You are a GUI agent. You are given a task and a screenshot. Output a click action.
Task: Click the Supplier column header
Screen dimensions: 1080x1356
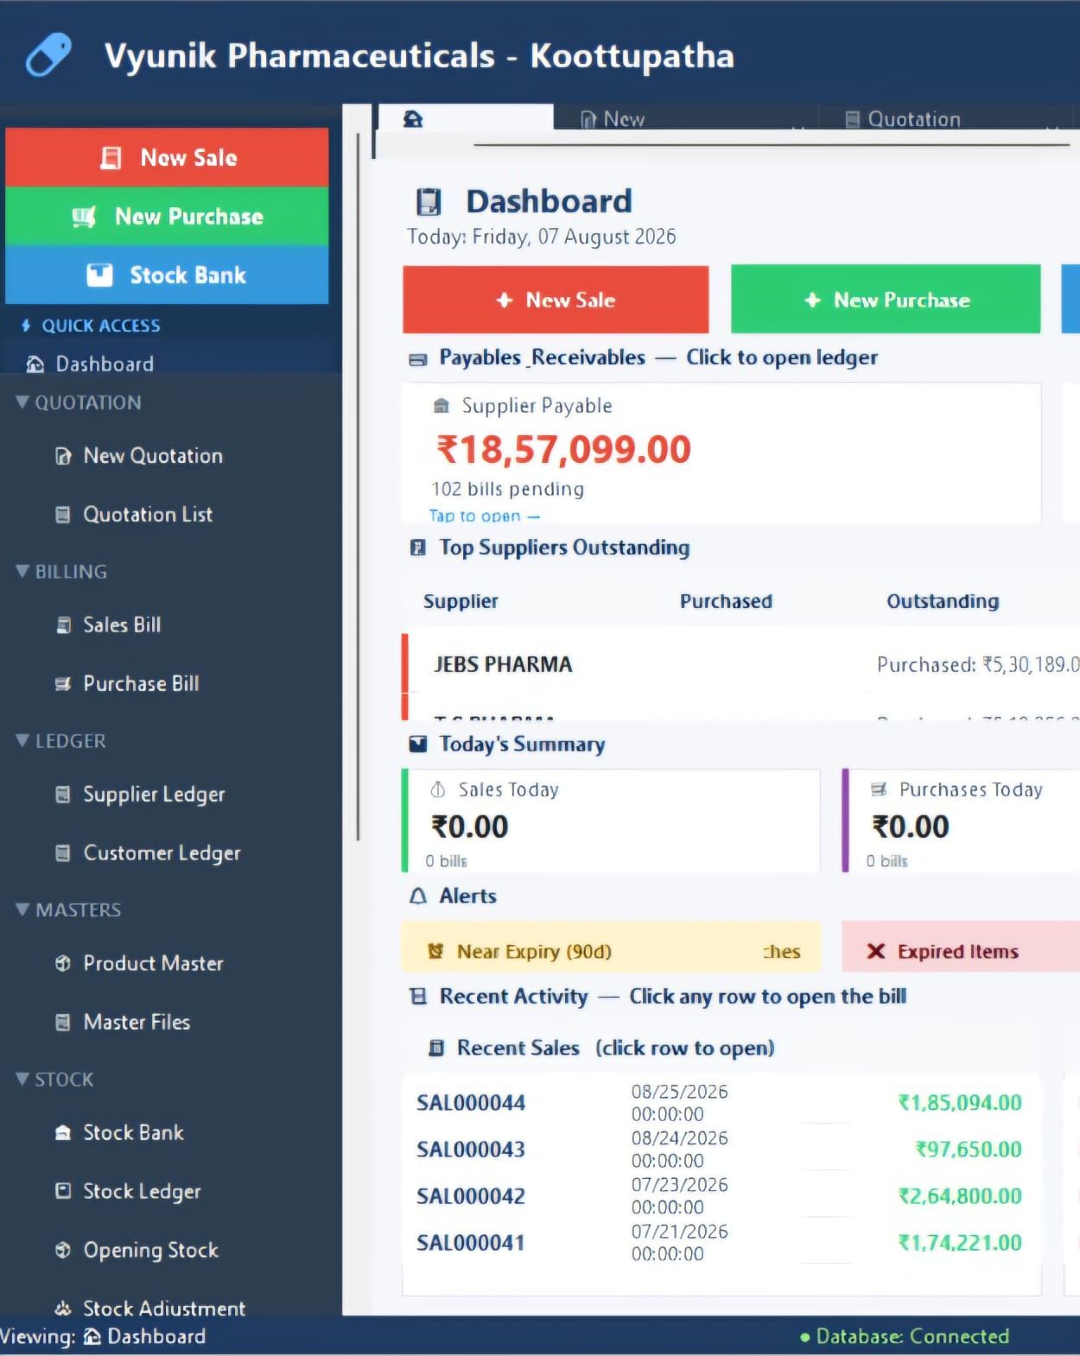coord(461,601)
